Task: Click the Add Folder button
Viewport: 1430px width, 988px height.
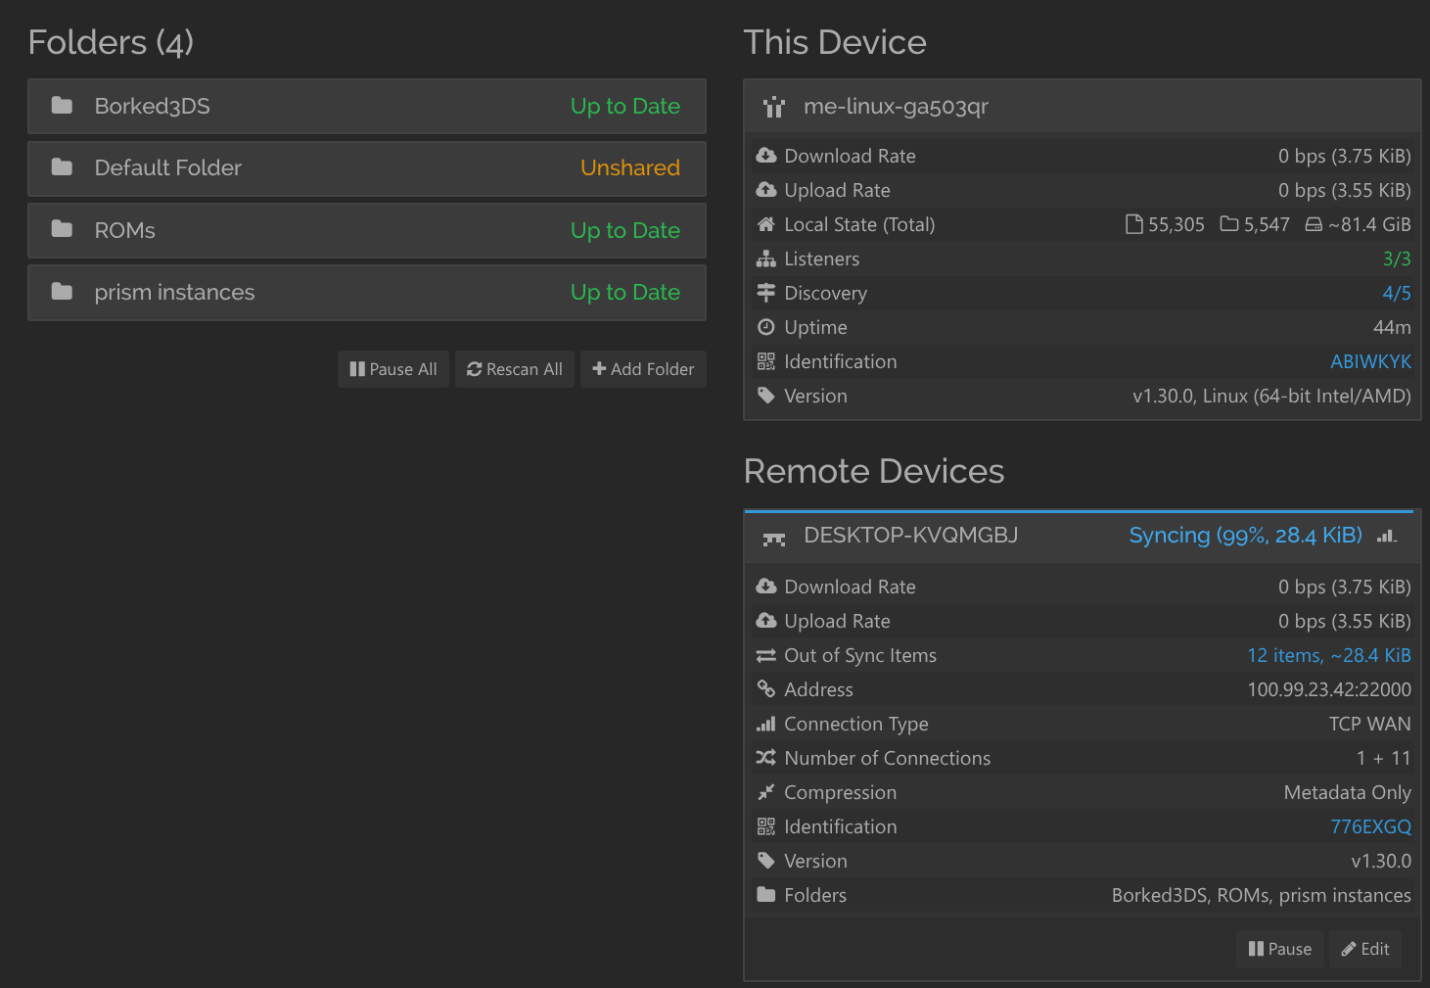Action: [643, 369]
